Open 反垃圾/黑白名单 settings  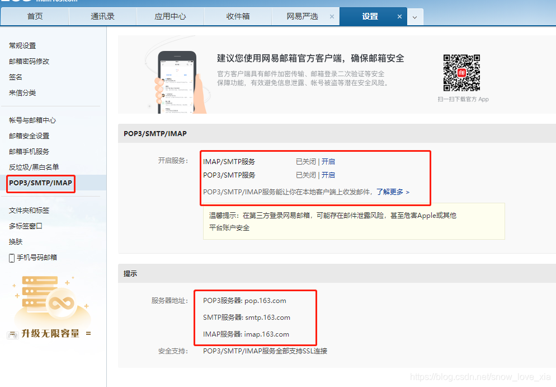(x=34, y=167)
